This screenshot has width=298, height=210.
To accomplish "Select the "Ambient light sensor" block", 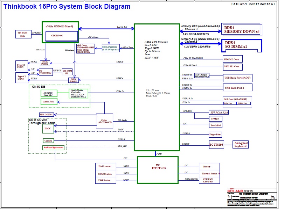I will point(54,147).
